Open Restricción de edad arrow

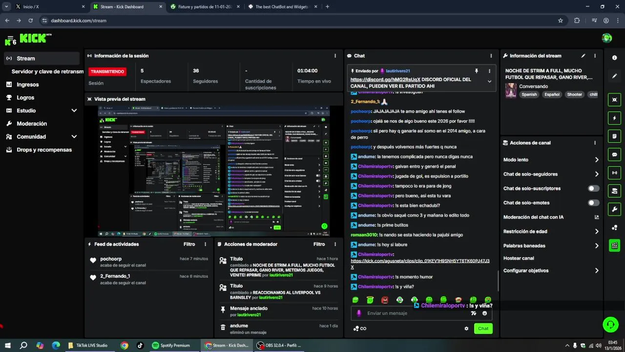point(597,231)
